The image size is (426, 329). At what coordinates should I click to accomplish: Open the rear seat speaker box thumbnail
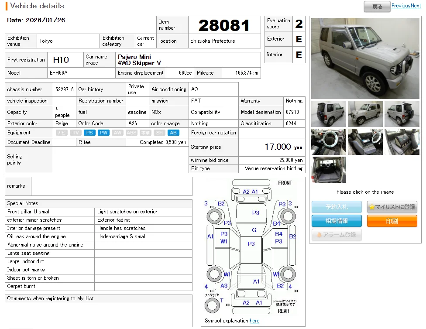402,142
